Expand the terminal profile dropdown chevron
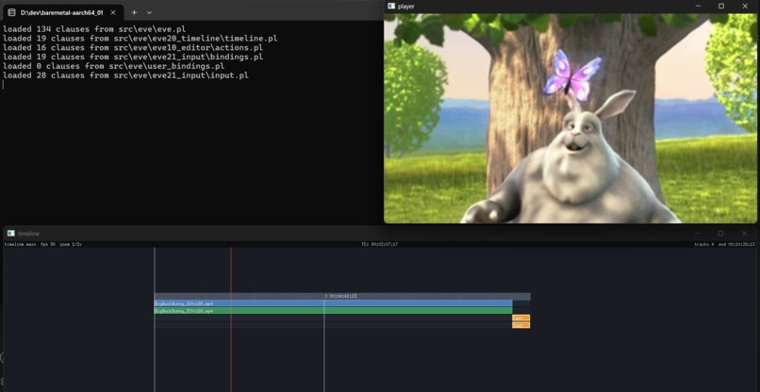Screen dimensions: 760x392 click(x=149, y=12)
